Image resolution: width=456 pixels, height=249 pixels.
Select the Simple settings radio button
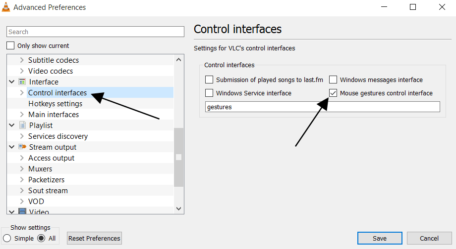[7, 239]
